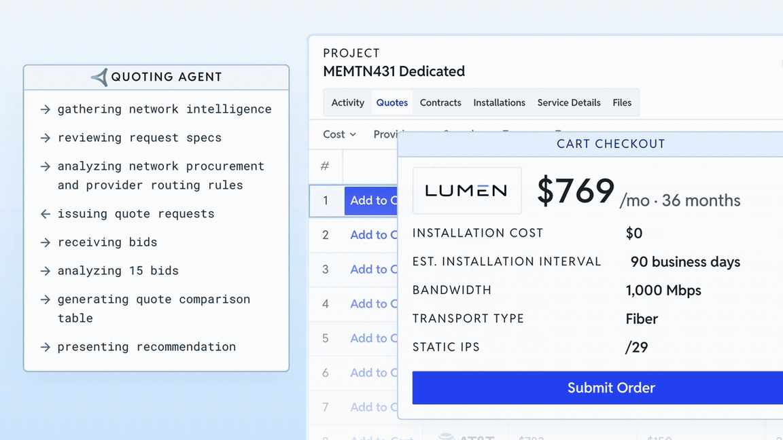Viewport: 783px width, 440px height.
Task: Click the 'PROJECT' label above the title
Action: point(351,54)
